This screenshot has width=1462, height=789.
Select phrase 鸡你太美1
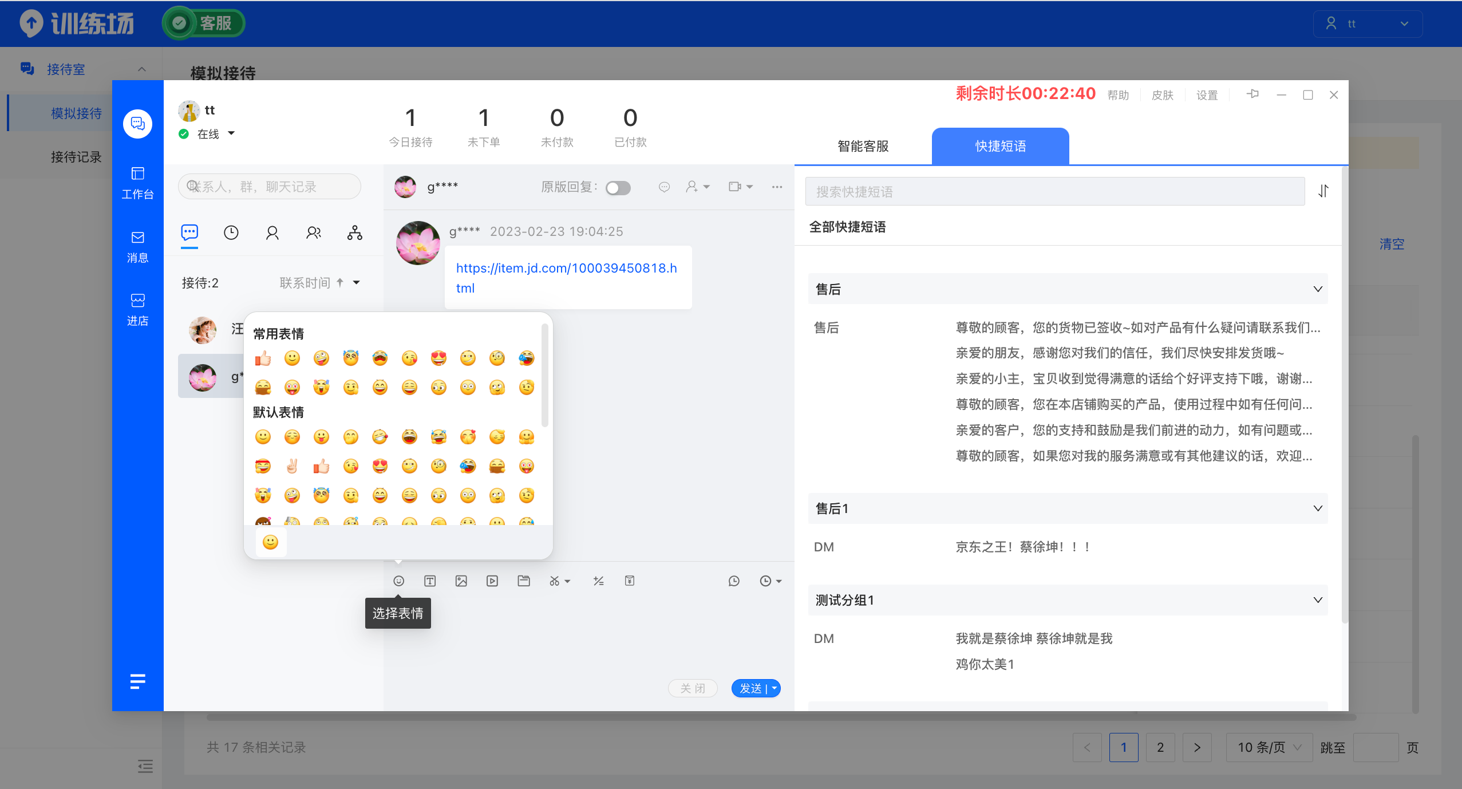coord(985,664)
